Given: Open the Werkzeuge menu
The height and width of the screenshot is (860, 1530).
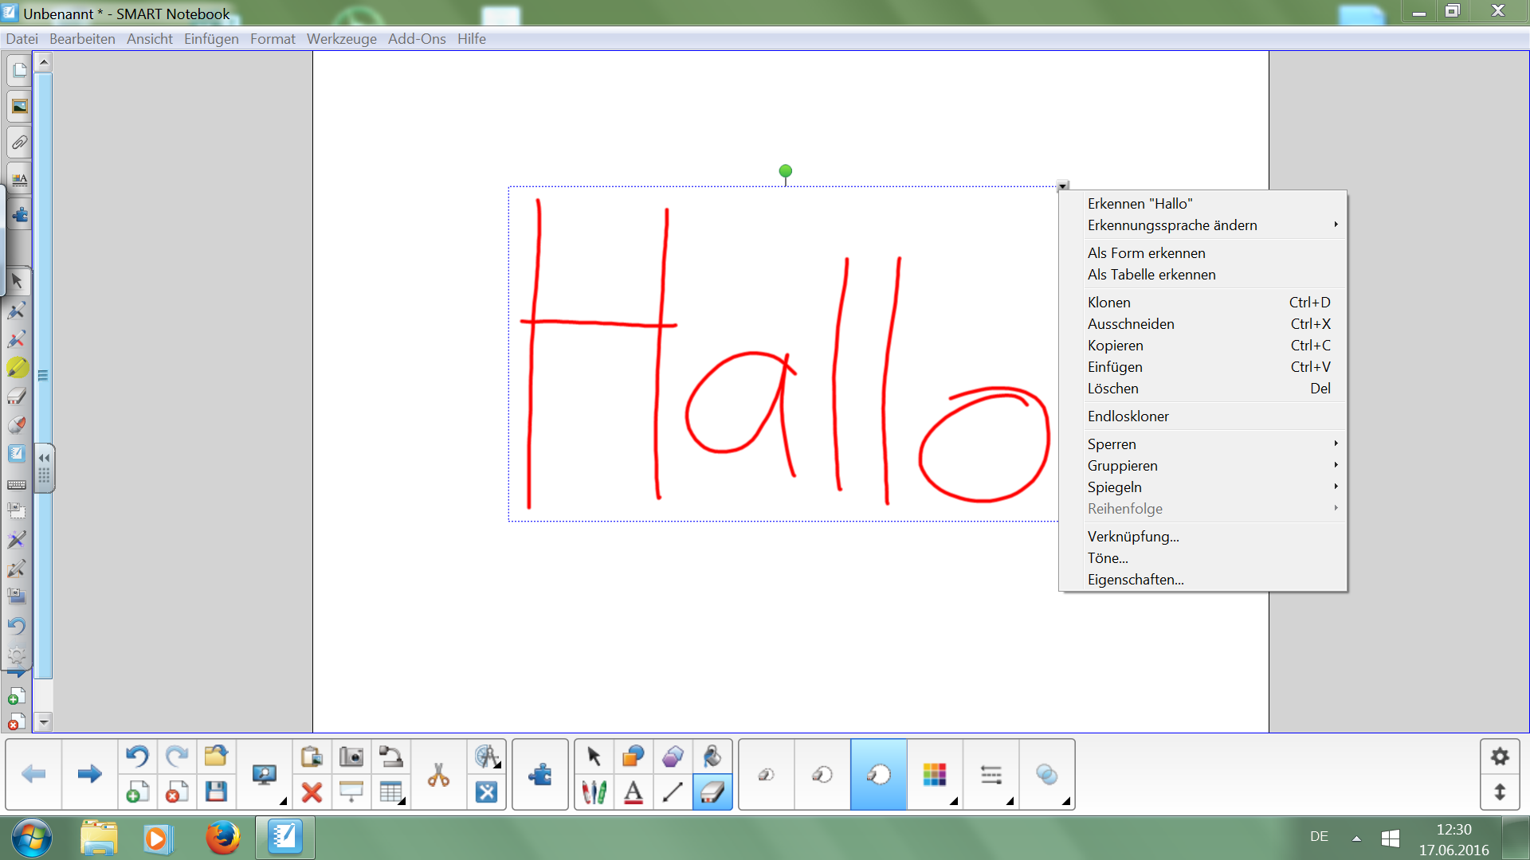Looking at the screenshot, I should (x=341, y=39).
